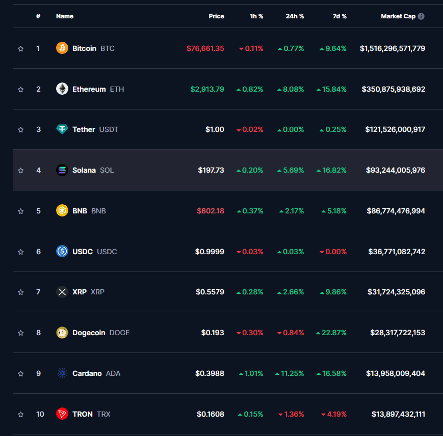Open the TRON name link
The image size is (443, 436).
83,414
